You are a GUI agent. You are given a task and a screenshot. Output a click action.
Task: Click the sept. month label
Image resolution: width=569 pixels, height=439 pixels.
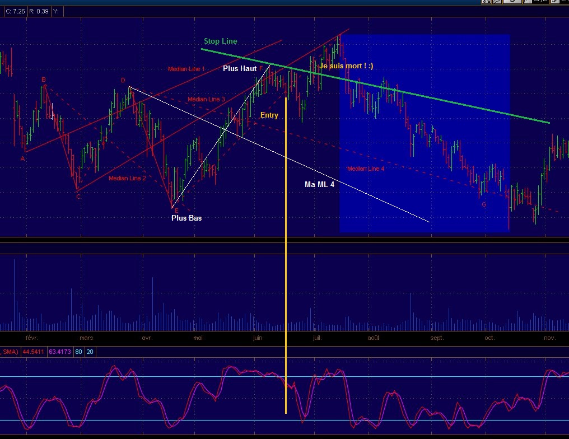tap(437, 338)
